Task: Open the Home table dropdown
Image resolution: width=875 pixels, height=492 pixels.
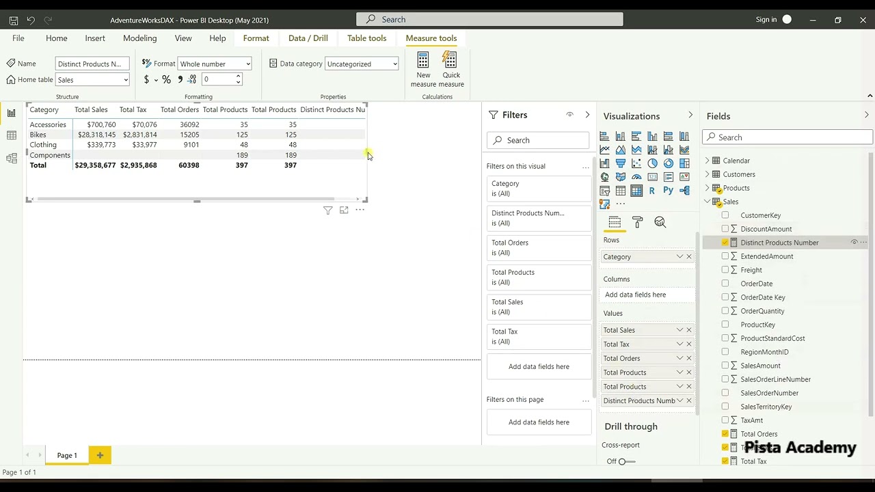Action: point(92,80)
